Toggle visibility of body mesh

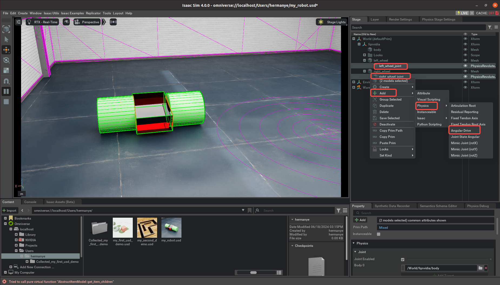click(x=465, y=50)
